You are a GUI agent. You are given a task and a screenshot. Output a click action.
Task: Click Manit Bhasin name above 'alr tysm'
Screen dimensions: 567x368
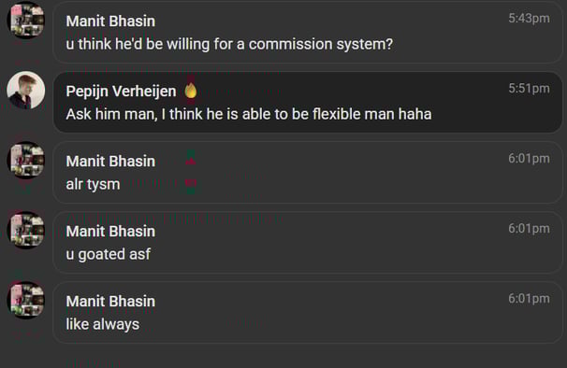point(110,161)
